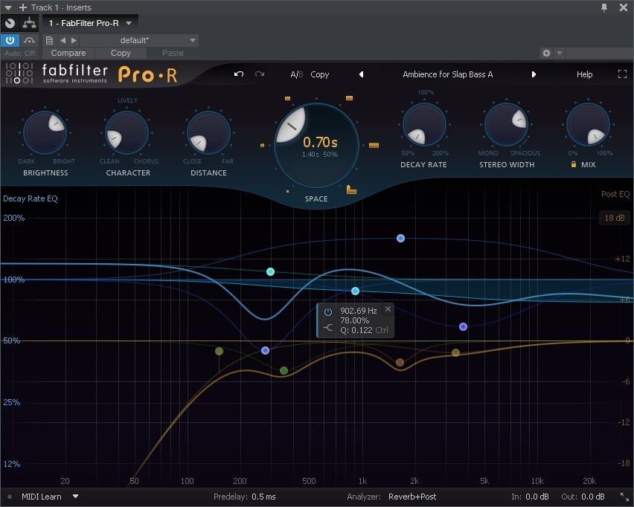Click the Out 0.0 dB level value
The height and width of the screenshot is (507, 634).
click(593, 497)
